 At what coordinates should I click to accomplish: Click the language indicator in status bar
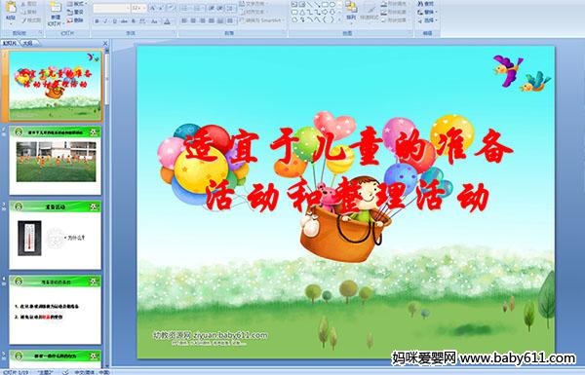coord(92,372)
